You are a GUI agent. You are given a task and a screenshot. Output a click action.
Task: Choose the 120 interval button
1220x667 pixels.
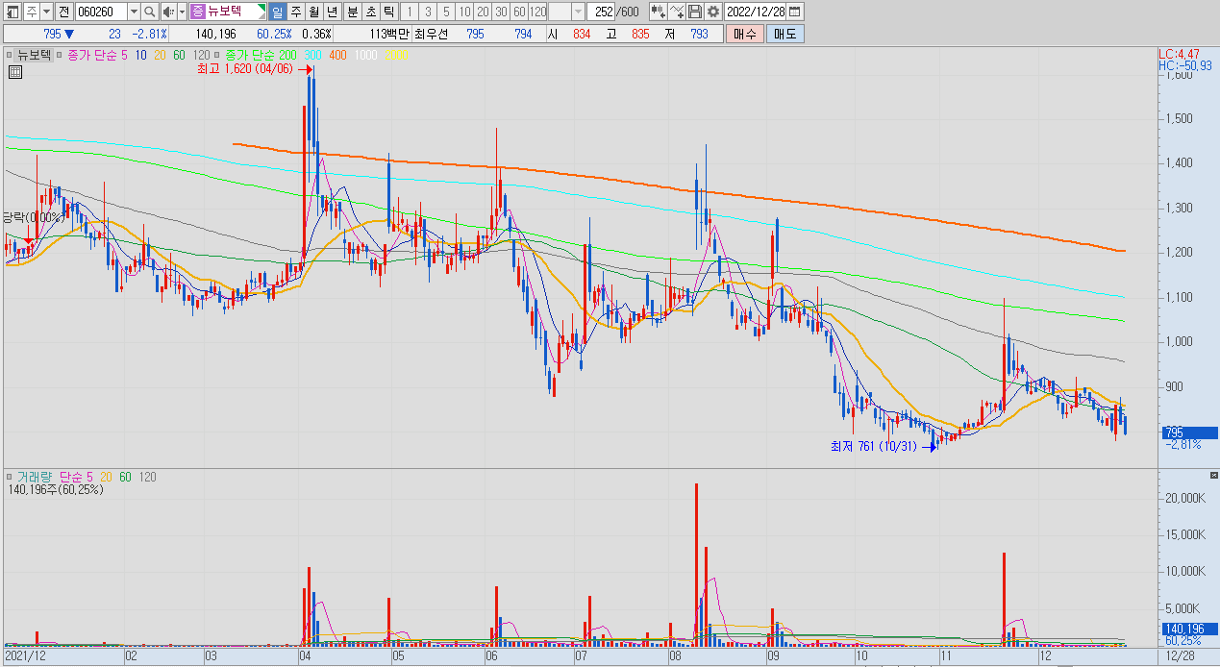click(538, 12)
